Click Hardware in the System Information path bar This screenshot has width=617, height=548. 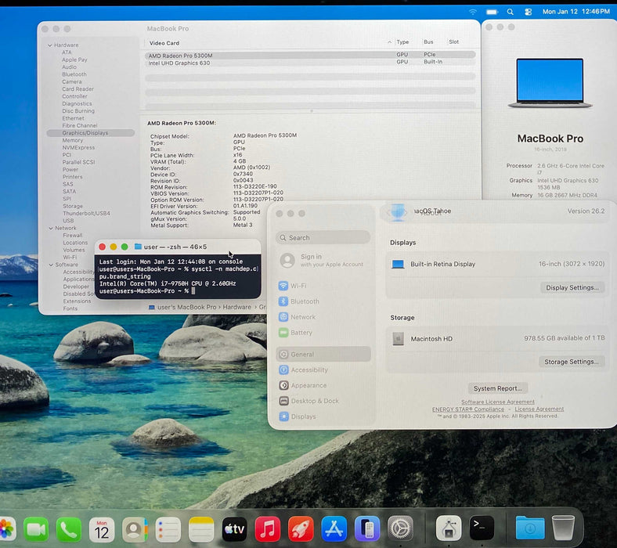tap(237, 307)
